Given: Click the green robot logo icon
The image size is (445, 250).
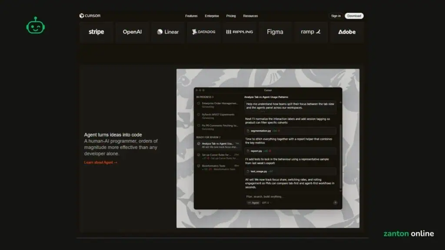Looking at the screenshot, I should click(x=36, y=26).
